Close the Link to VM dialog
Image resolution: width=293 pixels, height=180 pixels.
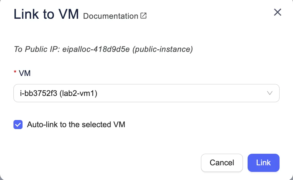(277, 12)
